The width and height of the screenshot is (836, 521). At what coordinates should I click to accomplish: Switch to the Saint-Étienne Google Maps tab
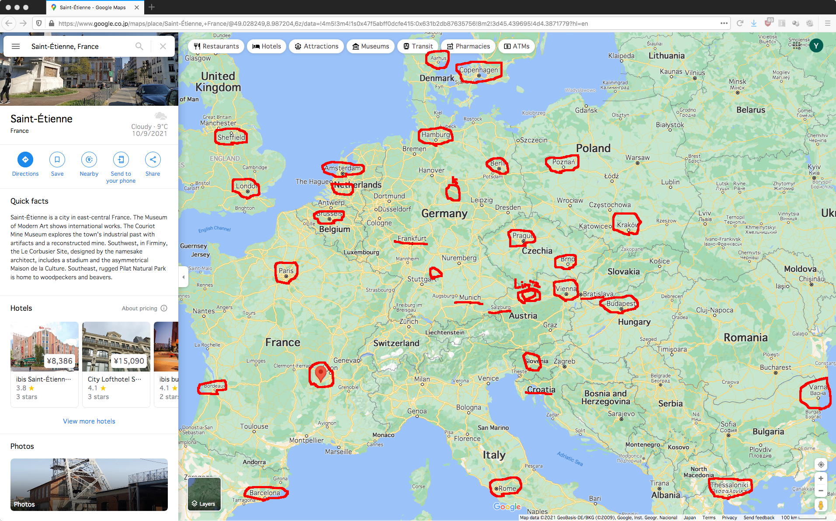pyautogui.click(x=94, y=7)
